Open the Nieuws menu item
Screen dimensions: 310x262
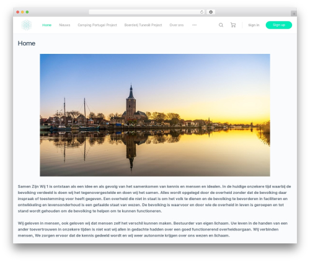pos(64,25)
